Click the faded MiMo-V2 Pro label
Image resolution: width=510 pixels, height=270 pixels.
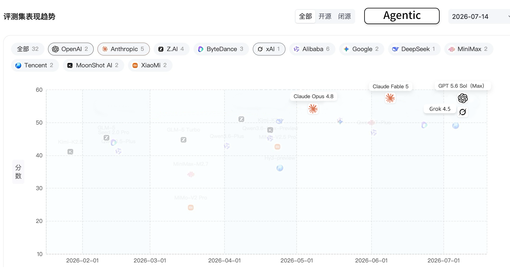point(191,198)
